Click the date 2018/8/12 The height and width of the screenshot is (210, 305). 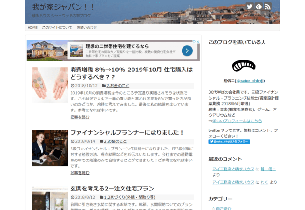[85, 197]
